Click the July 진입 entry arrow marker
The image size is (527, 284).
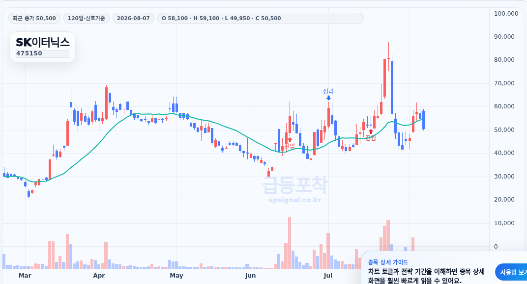pyautogui.click(x=371, y=131)
